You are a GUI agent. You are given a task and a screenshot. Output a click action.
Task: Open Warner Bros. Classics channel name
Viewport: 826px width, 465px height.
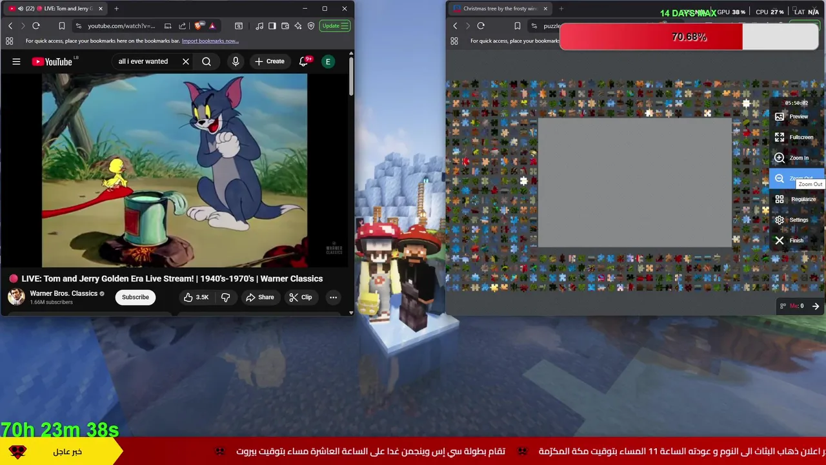click(63, 293)
